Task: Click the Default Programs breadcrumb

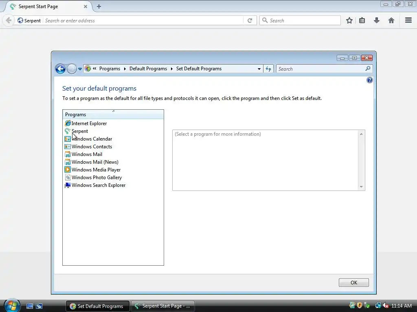Action: (148, 69)
